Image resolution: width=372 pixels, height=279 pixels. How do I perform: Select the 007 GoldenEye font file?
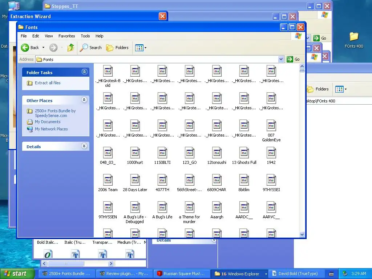click(x=271, y=131)
